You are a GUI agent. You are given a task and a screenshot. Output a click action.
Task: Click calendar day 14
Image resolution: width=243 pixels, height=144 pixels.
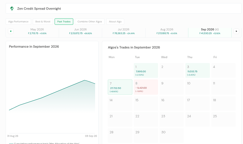(120, 103)
